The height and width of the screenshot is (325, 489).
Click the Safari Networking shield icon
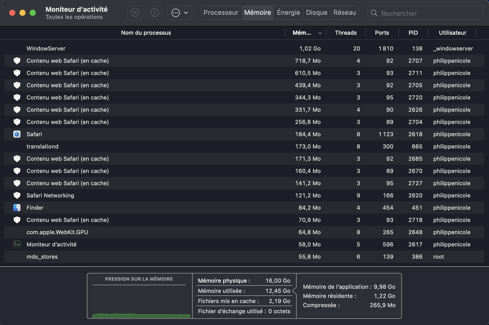pyautogui.click(x=17, y=195)
